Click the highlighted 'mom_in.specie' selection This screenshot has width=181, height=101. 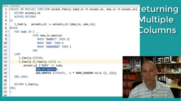click(x=46, y=69)
